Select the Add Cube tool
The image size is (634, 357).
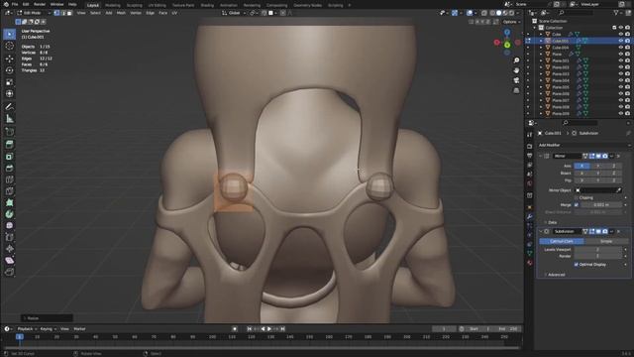point(9,132)
